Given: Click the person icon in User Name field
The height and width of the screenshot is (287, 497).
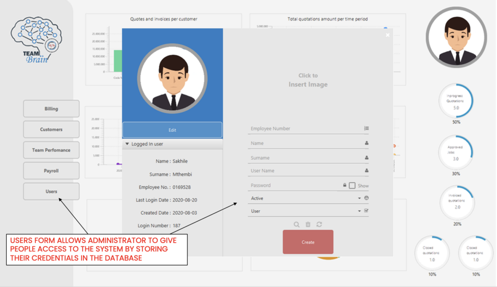Looking at the screenshot, I should click(x=366, y=171).
